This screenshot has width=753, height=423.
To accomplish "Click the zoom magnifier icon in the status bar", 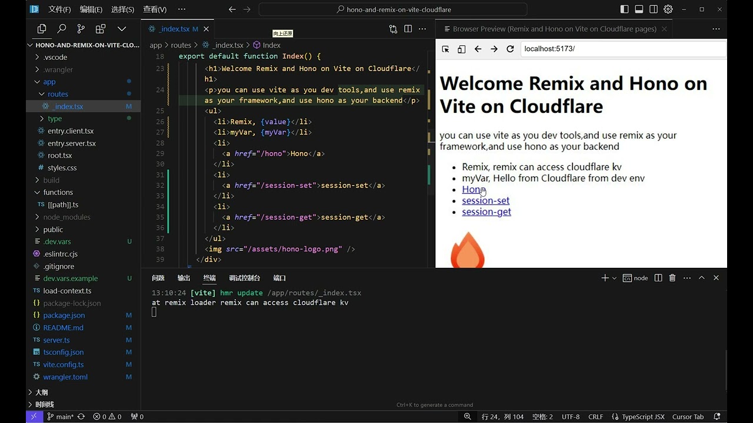I will tap(468, 417).
